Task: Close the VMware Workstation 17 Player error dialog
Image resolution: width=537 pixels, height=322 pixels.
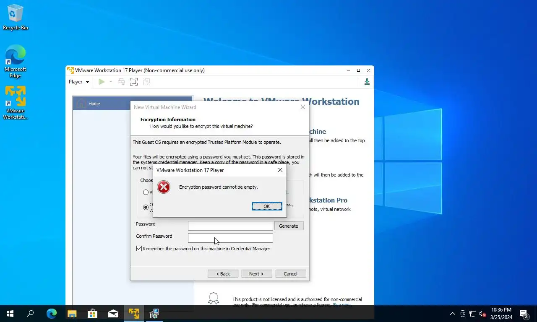Action: click(280, 170)
